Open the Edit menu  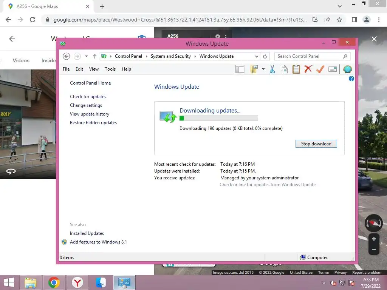click(79, 69)
